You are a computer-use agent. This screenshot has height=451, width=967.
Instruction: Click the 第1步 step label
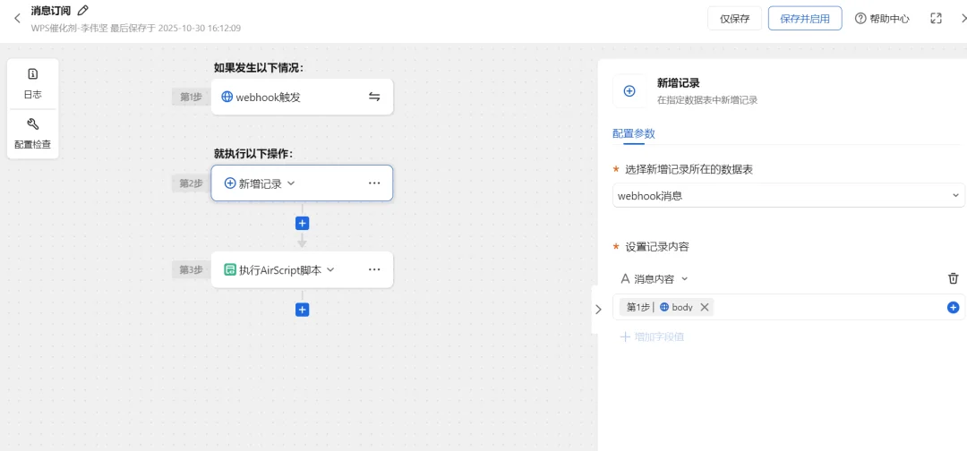tap(191, 97)
